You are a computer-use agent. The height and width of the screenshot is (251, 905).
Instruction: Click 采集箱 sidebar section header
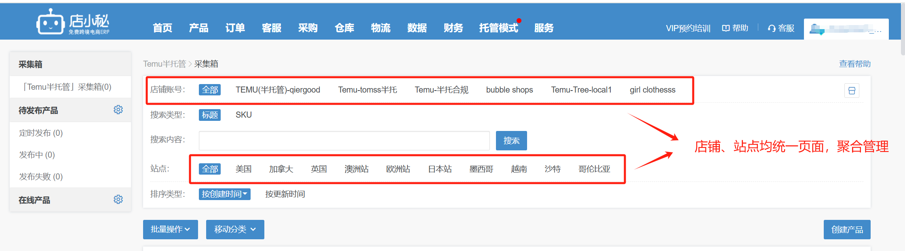coord(70,64)
